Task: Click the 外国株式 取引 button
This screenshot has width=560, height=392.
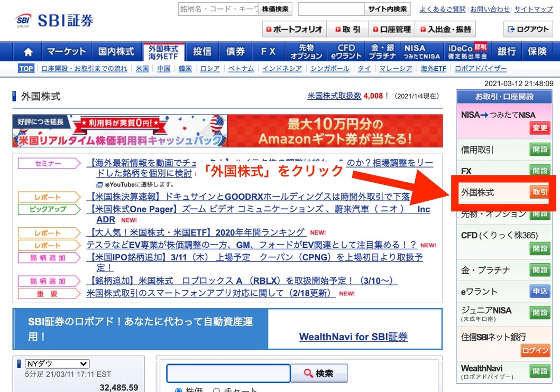Action: [x=540, y=192]
